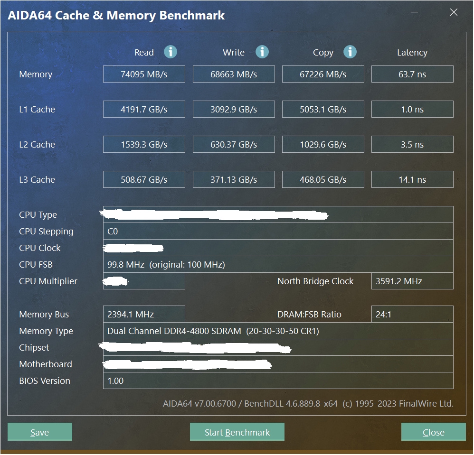Click the CPU Clock label
The image size is (474, 455).
(40, 248)
